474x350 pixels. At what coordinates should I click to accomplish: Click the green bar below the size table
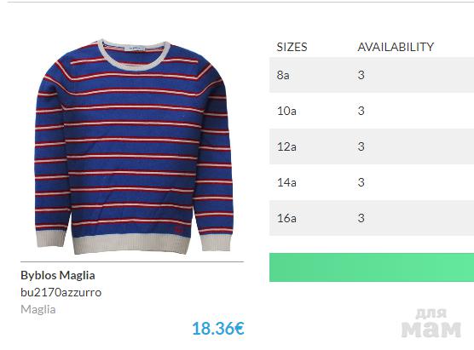(372, 267)
